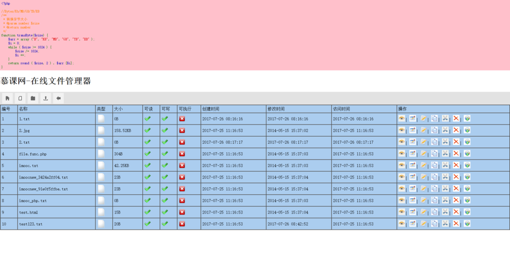Click size value 42.25KB

(x=122, y=165)
